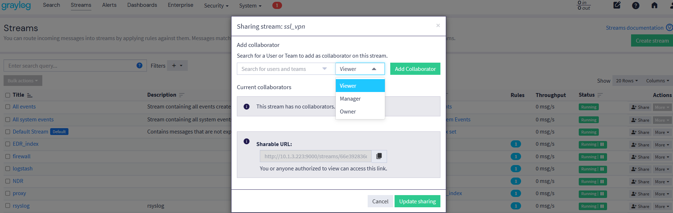Click the Update sharing button
Viewport: 673px width, 213px height.
tap(417, 202)
